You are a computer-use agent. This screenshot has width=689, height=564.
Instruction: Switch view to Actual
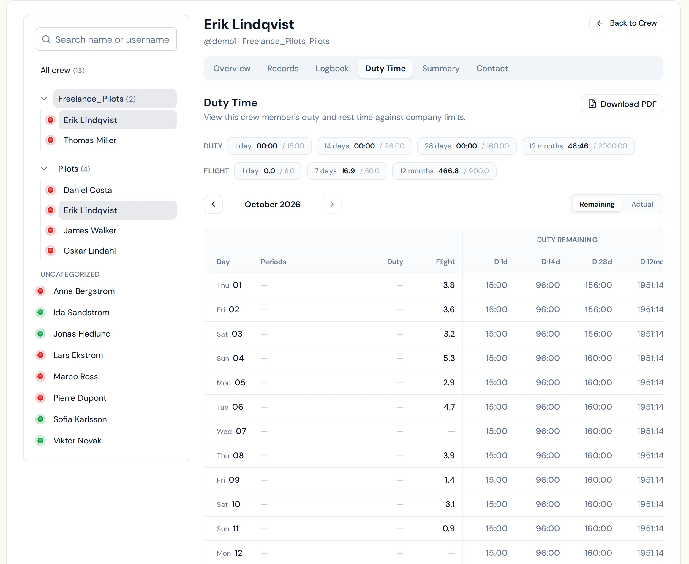pos(642,204)
